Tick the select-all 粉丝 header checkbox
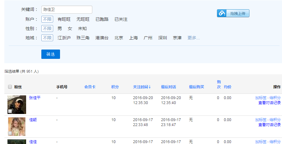Screen dimensions: 282x144 (10, 87)
